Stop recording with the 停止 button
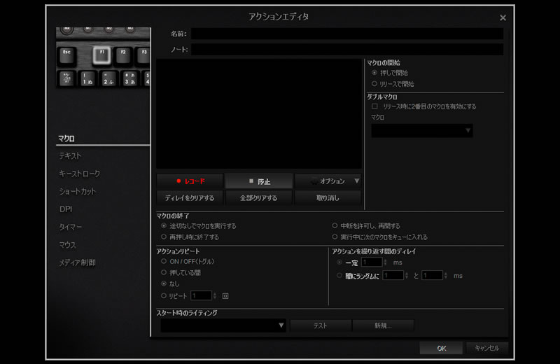Viewport: 560px width, 364px height. (259, 181)
